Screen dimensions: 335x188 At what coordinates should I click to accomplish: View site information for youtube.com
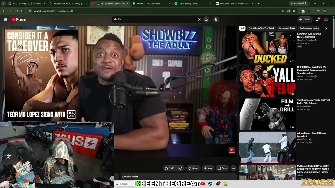pyautogui.click(x=30, y=11)
